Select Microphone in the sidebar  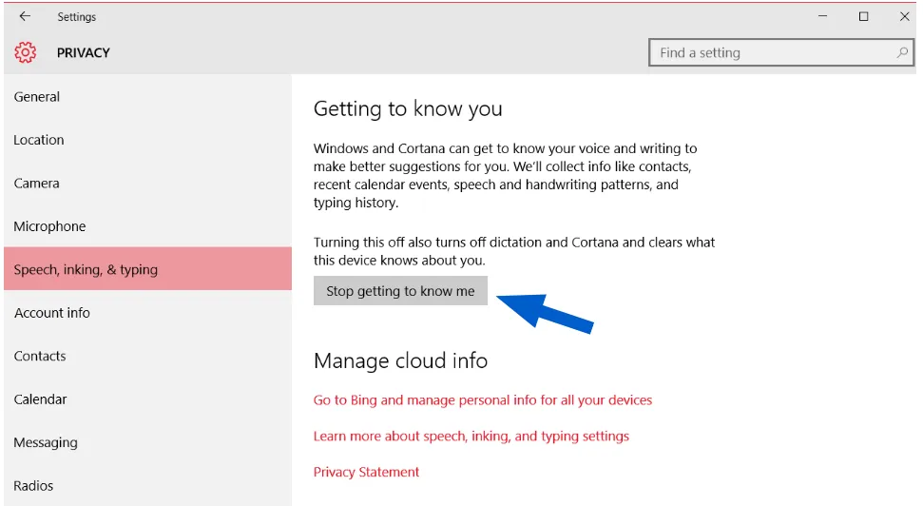(x=147, y=226)
